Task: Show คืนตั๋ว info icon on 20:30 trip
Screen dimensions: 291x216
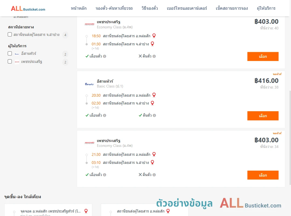Action: (x=154, y=115)
